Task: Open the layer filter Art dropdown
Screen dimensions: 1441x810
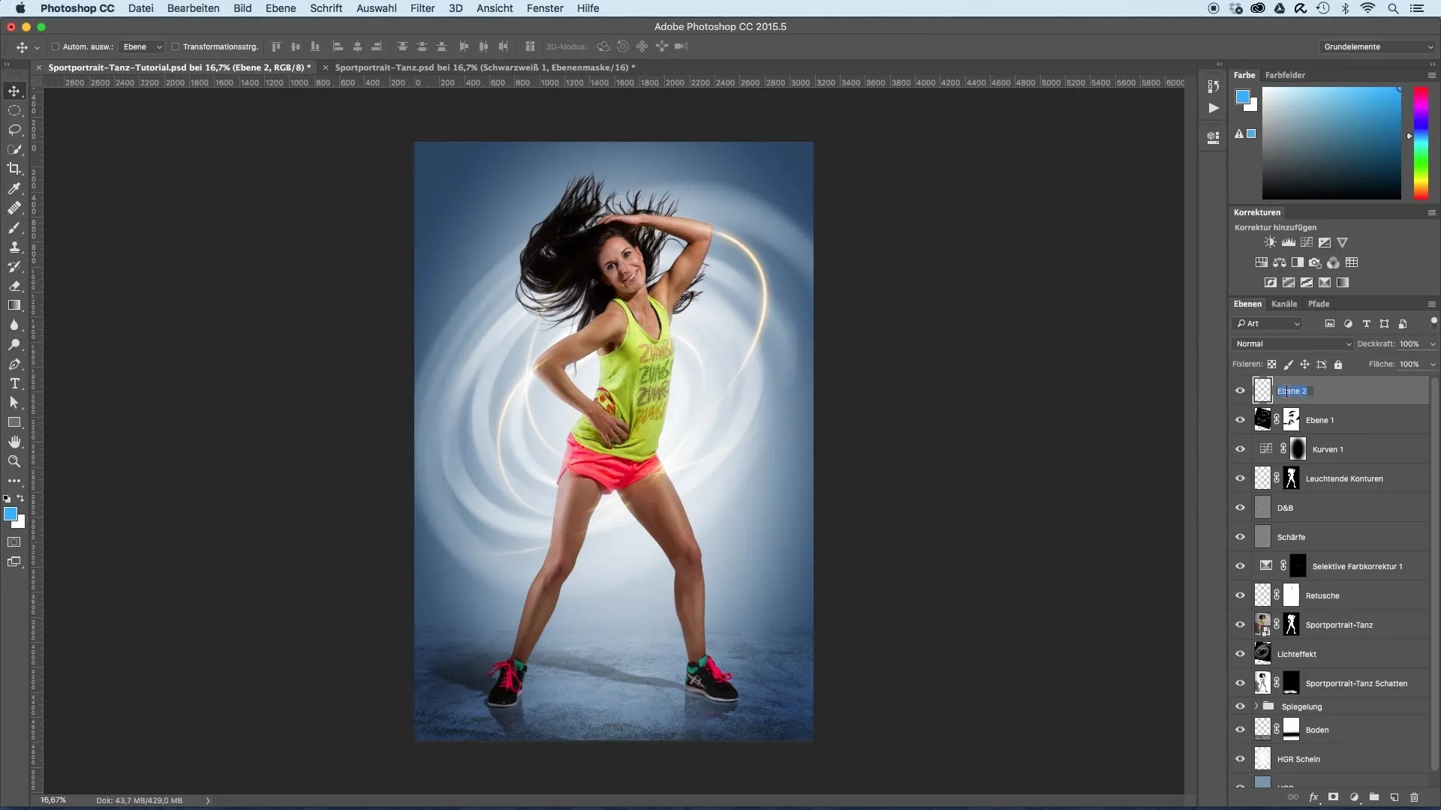Action: click(1267, 323)
